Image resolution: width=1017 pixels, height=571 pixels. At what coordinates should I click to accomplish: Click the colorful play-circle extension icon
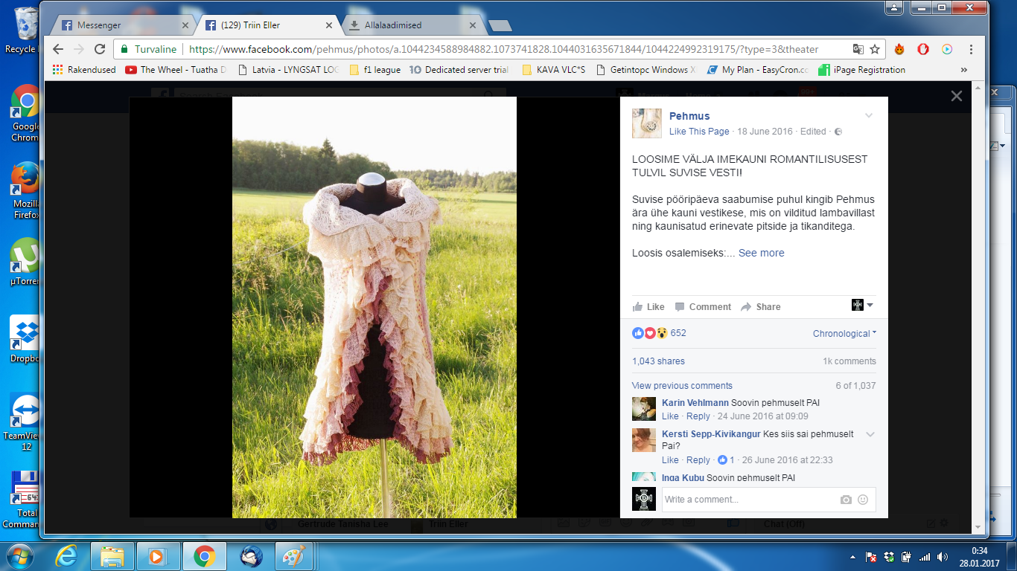click(x=947, y=49)
